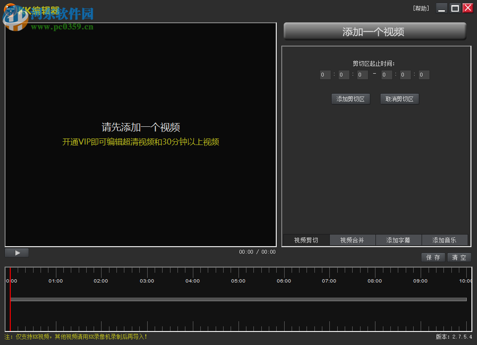Click the end time seconds field
477x345 pixels.
pos(424,75)
